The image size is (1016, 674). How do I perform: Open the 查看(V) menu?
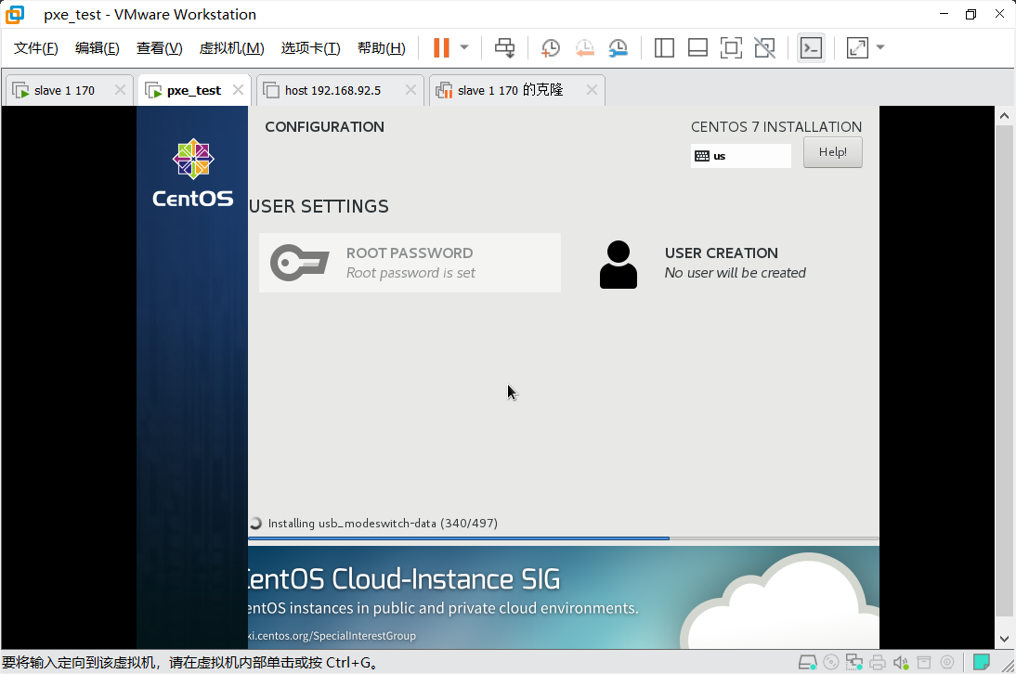[x=160, y=48]
